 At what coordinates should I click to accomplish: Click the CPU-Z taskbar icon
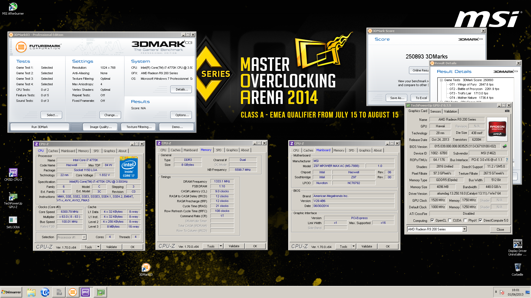pyautogui.click(x=86, y=292)
